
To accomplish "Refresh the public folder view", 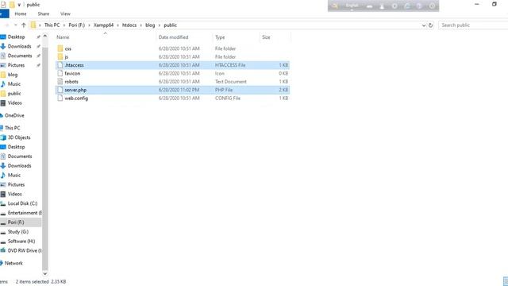I will [430, 25].
